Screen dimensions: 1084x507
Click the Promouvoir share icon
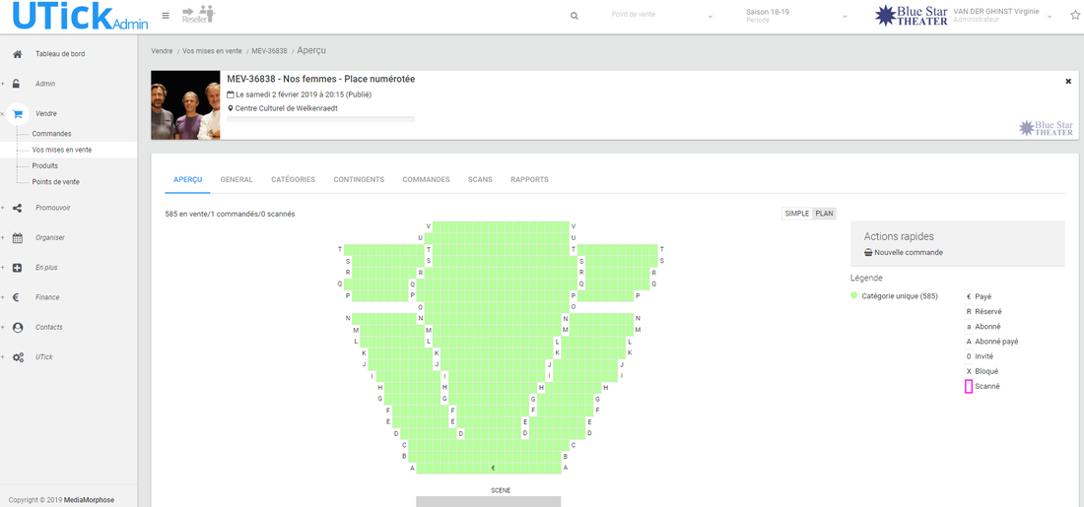18,208
